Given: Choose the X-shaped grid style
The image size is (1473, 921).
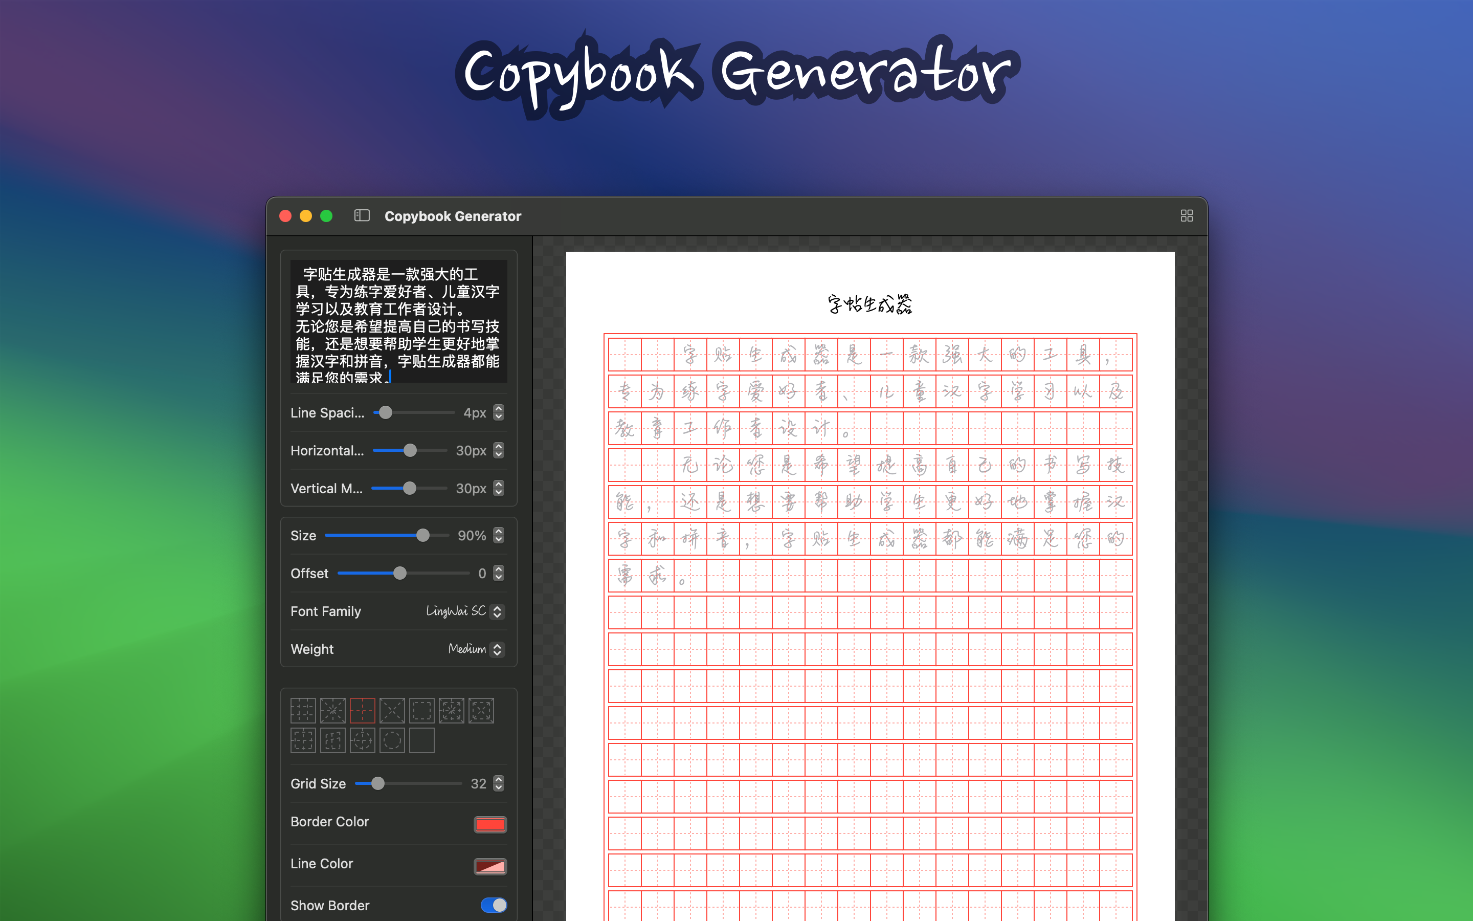Looking at the screenshot, I should [x=393, y=710].
